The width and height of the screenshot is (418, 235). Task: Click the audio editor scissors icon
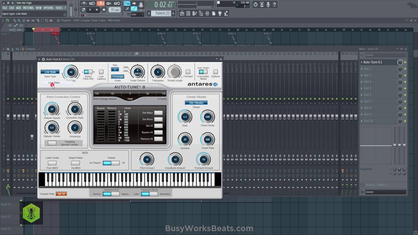pos(262,5)
